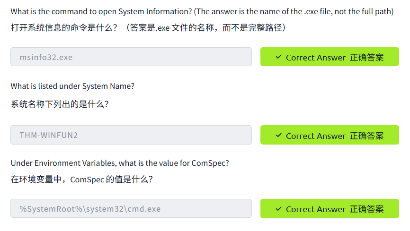Click the checkmark icon beside ComSpec answer
This screenshot has width=410, height=231.
[x=278, y=209]
